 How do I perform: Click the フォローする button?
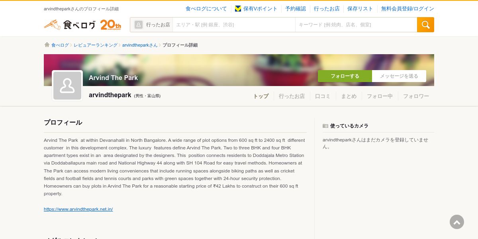pyautogui.click(x=345, y=76)
